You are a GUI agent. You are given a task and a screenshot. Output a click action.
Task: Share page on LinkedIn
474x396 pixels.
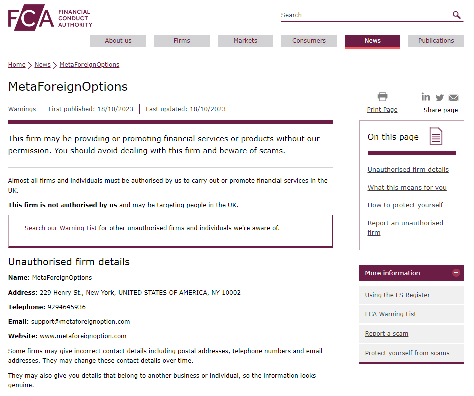(426, 97)
